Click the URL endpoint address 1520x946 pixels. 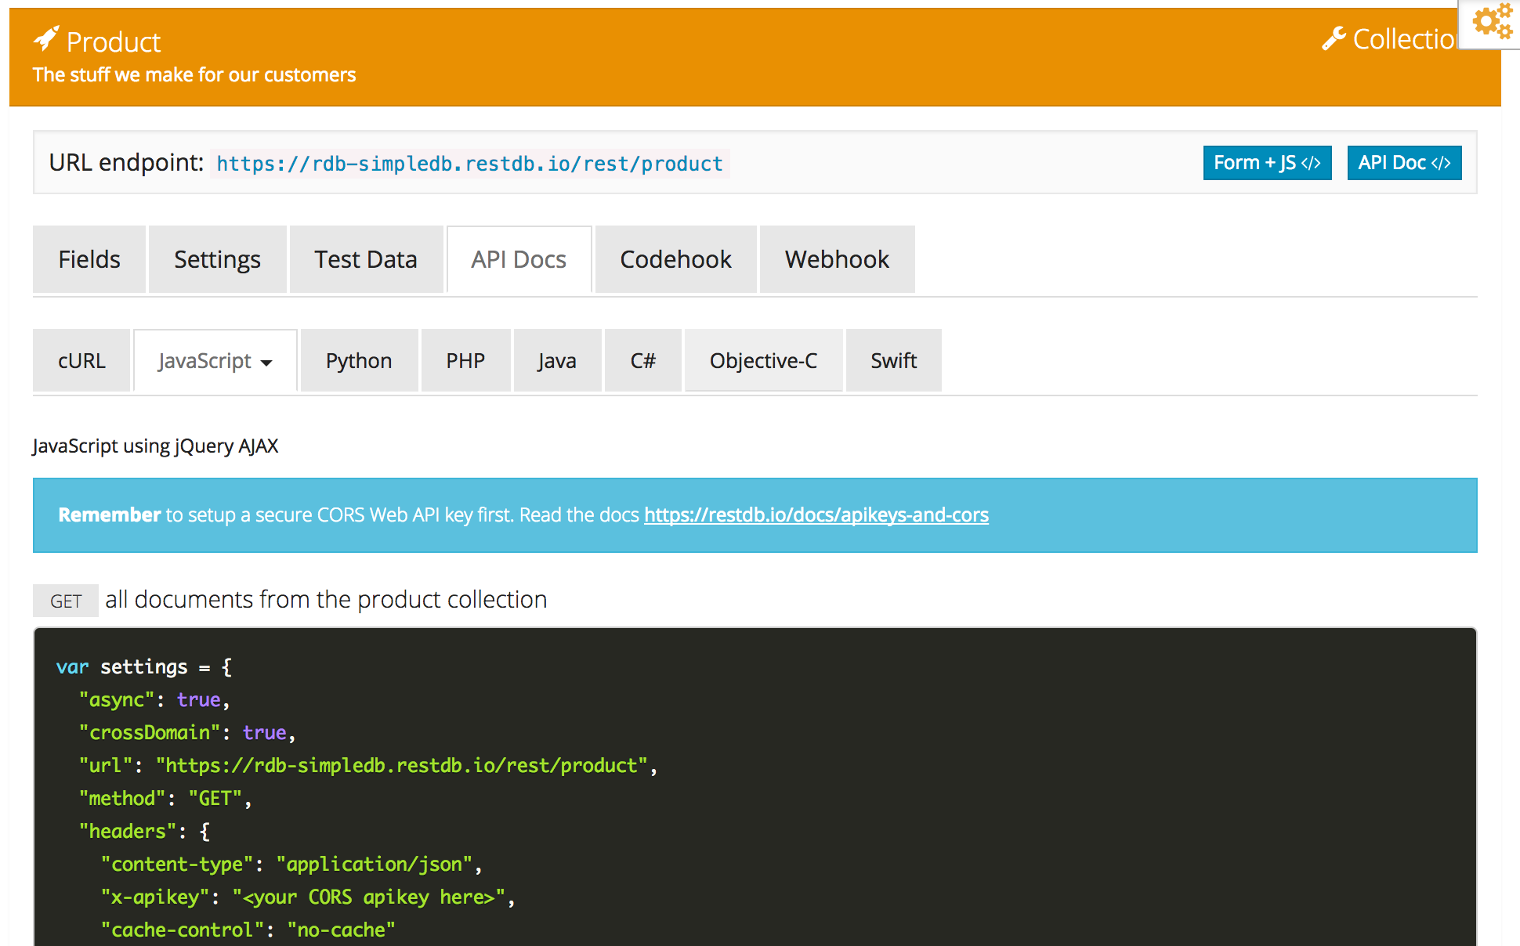[469, 164]
